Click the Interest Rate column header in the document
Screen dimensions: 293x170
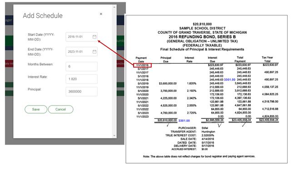pyautogui.click(x=189, y=60)
